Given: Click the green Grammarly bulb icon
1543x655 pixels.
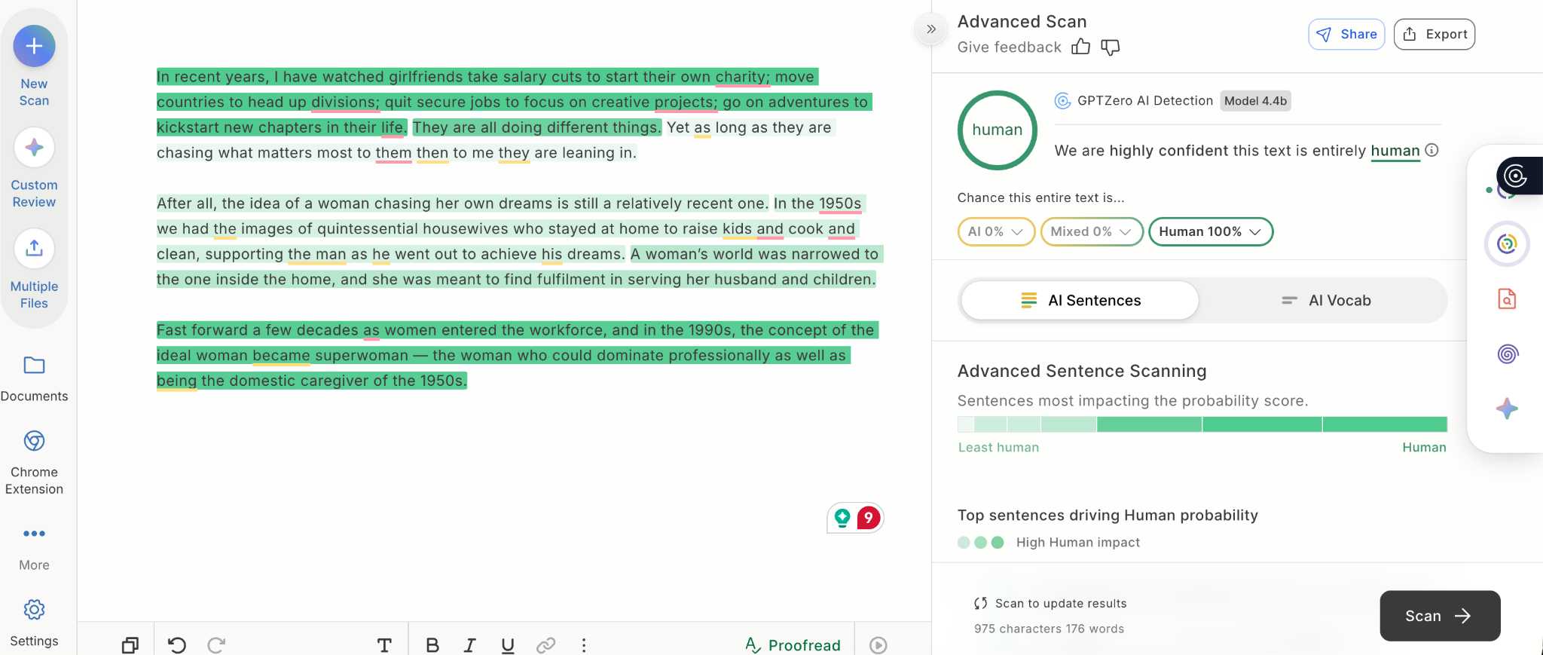Looking at the screenshot, I should tap(842, 518).
